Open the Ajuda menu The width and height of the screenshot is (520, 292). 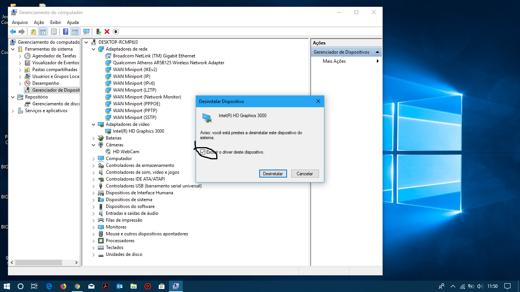[73, 22]
